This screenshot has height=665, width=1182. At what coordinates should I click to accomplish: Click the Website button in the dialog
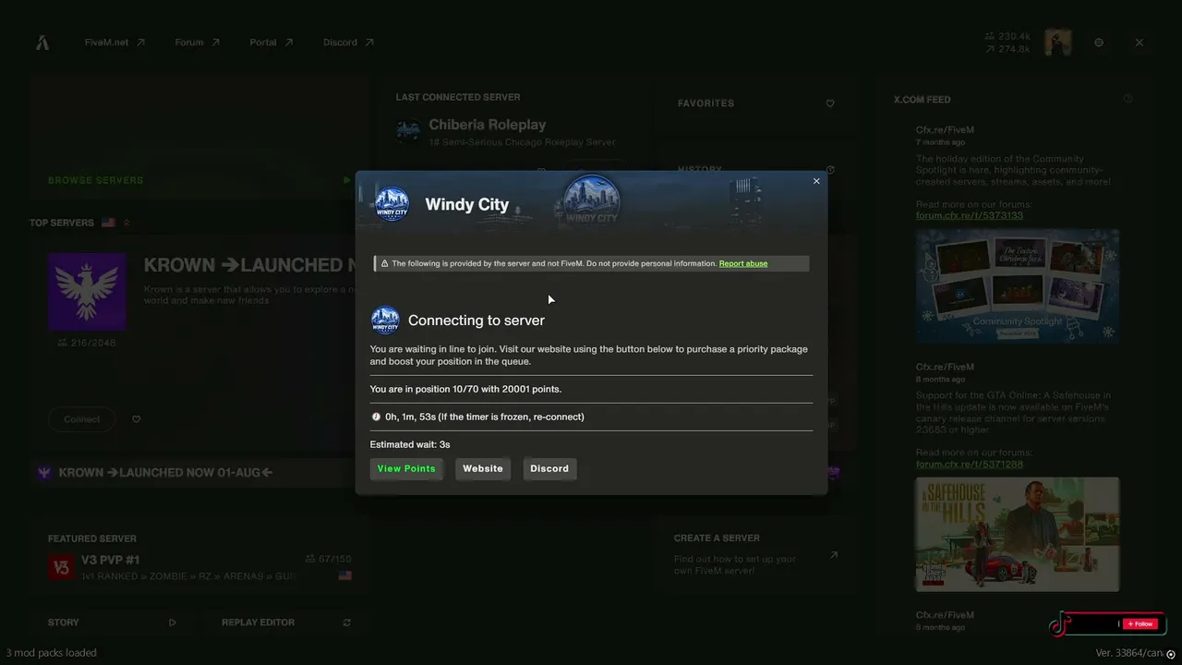click(483, 468)
